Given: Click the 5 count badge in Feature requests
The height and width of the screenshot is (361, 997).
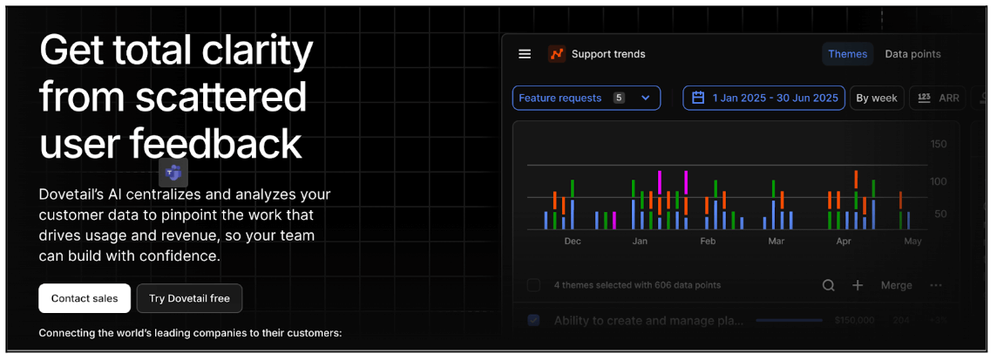Looking at the screenshot, I should pyautogui.click(x=620, y=98).
